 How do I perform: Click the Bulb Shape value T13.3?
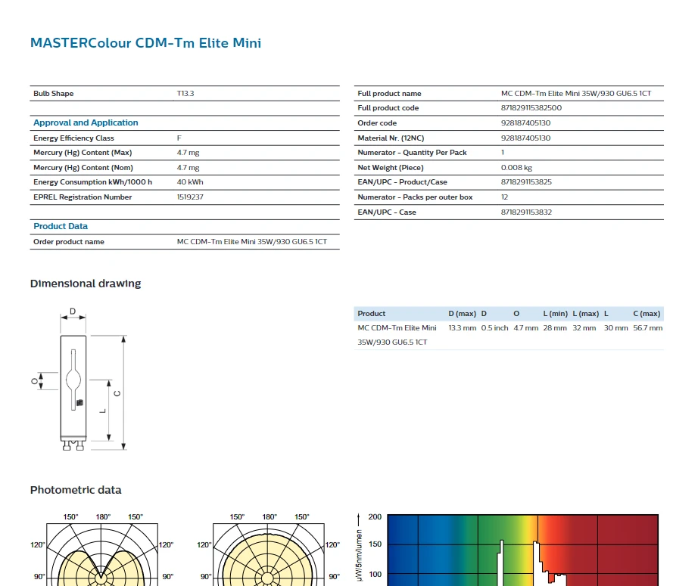click(x=185, y=94)
